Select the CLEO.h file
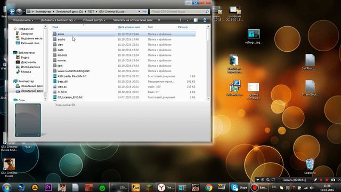This screenshot has height=192, width=341. pyautogui.click(x=124, y=92)
